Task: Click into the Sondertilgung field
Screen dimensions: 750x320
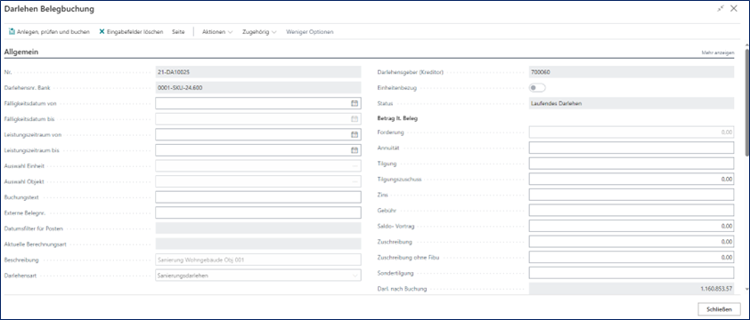Action: [x=632, y=273]
